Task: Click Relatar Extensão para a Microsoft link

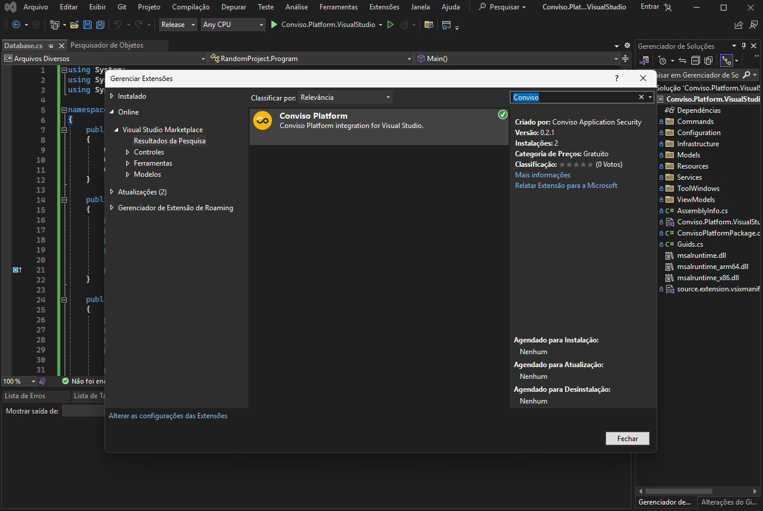Action: pyautogui.click(x=566, y=186)
